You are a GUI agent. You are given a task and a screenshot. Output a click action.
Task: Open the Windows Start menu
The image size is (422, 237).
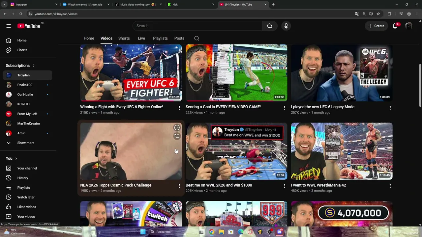143,232
